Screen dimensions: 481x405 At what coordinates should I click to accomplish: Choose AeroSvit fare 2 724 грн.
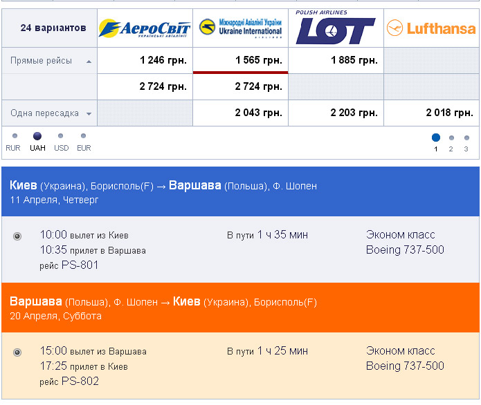[163, 86]
